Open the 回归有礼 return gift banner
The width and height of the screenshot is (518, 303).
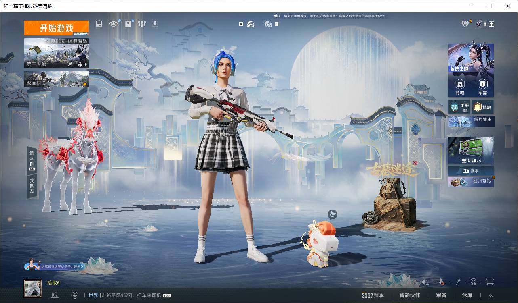point(471,182)
